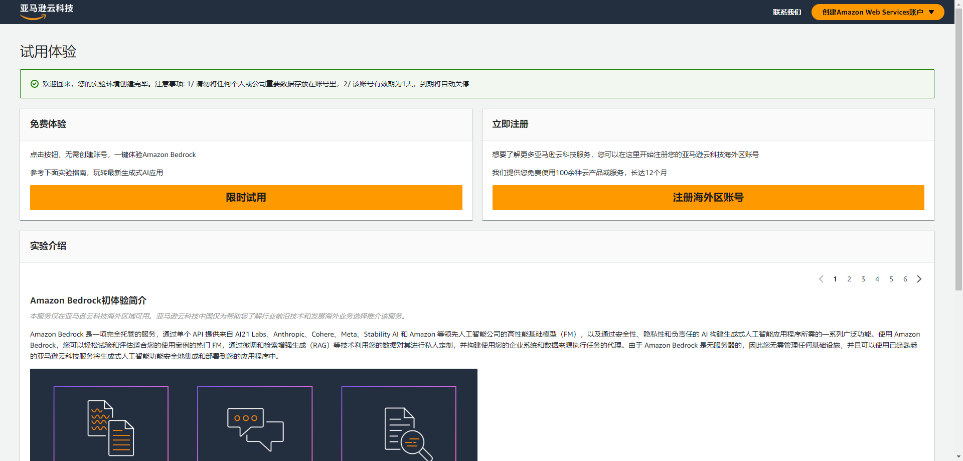Click the chat bubbles icon in diagram
Image resolution: width=963 pixels, height=461 pixels.
tap(255, 429)
